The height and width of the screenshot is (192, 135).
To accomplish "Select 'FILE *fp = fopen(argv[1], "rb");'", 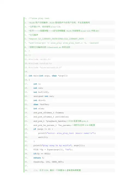I will click(x=53, y=150).
